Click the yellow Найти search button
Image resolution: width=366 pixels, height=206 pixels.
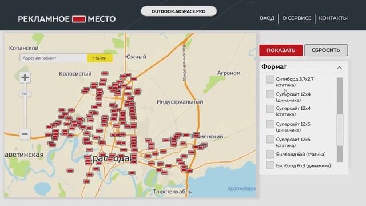[x=100, y=58]
